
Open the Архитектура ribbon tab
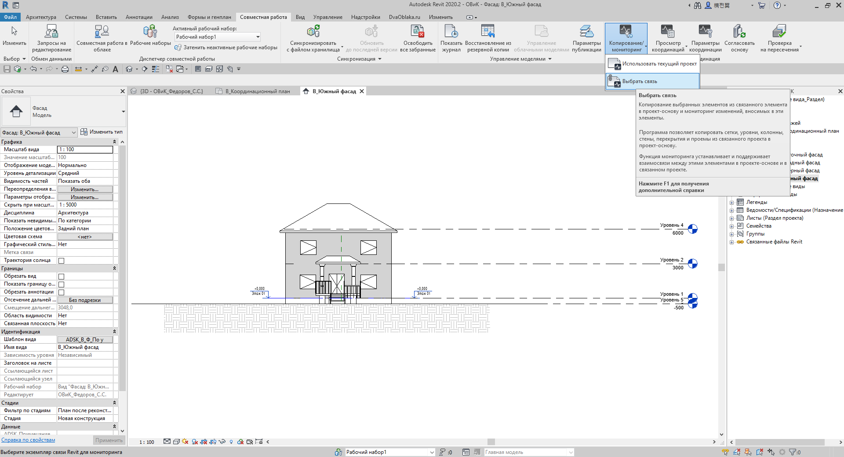point(41,17)
